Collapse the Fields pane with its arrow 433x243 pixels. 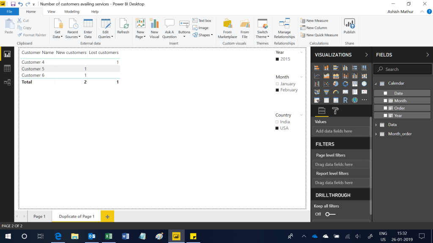[428, 55]
